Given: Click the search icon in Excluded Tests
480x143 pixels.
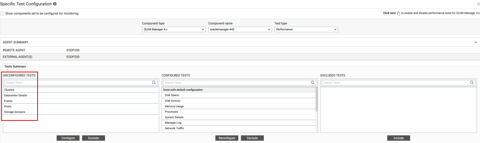Looking at the screenshot, I should tap(472, 83).
